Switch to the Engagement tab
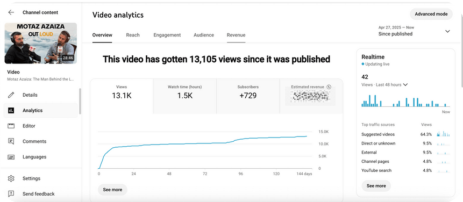This screenshot has height=202, width=463. point(167,35)
